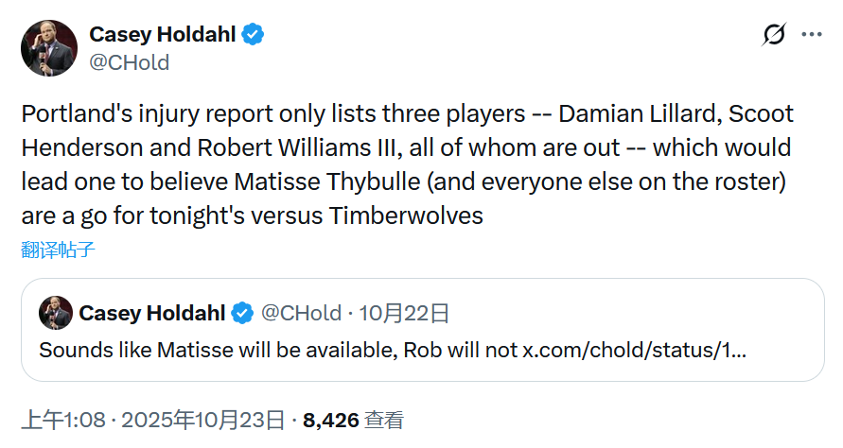Click the bold Casey Holdahl name at top
843x448 pixels.
(x=164, y=35)
